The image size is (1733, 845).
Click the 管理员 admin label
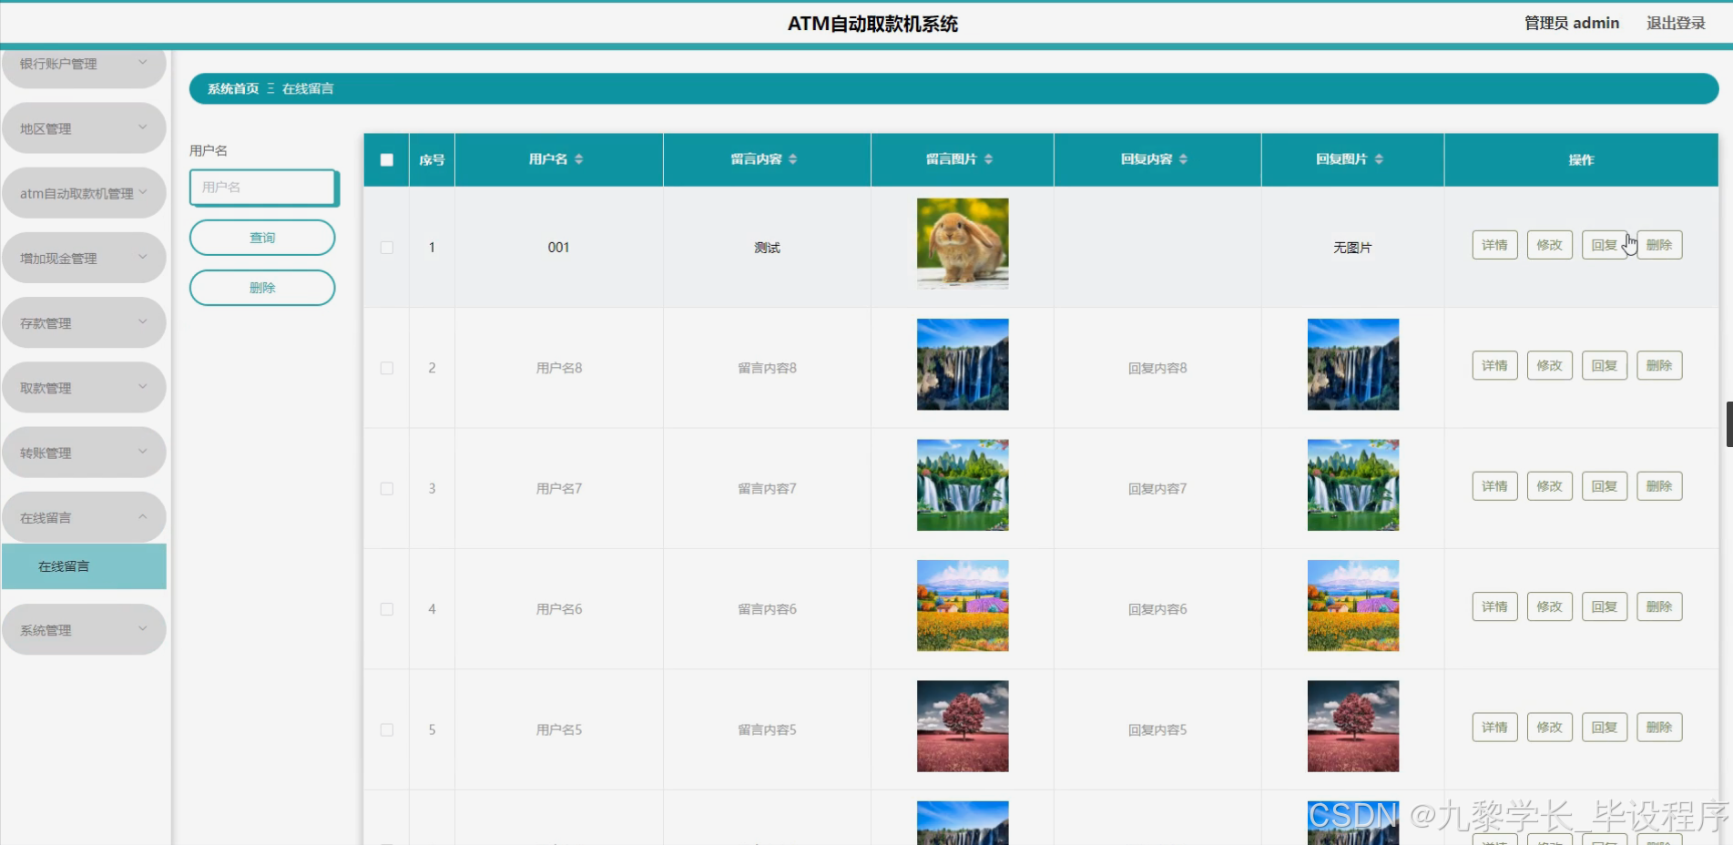[x=1572, y=23]
